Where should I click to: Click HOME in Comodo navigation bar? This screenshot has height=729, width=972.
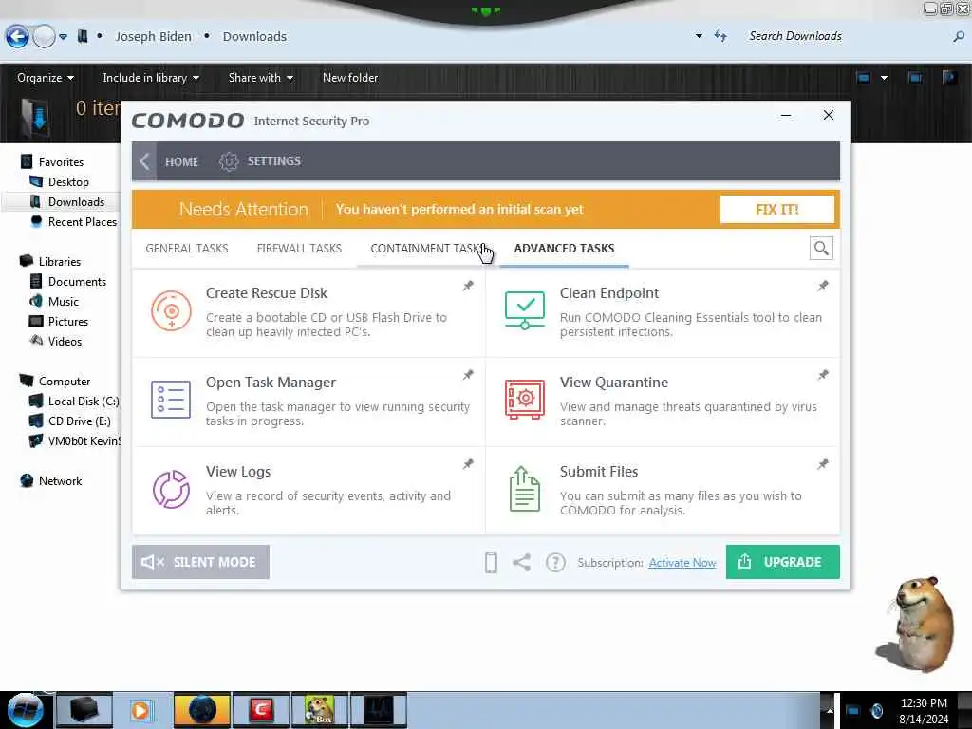point(181,161)
